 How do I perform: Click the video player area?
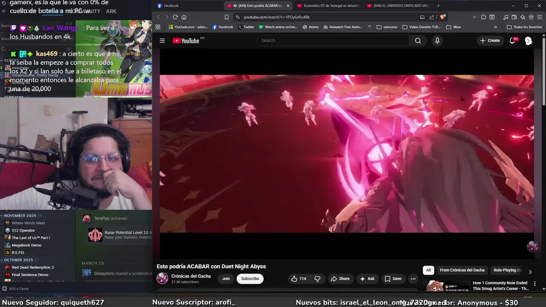click(x=347, y=153)
